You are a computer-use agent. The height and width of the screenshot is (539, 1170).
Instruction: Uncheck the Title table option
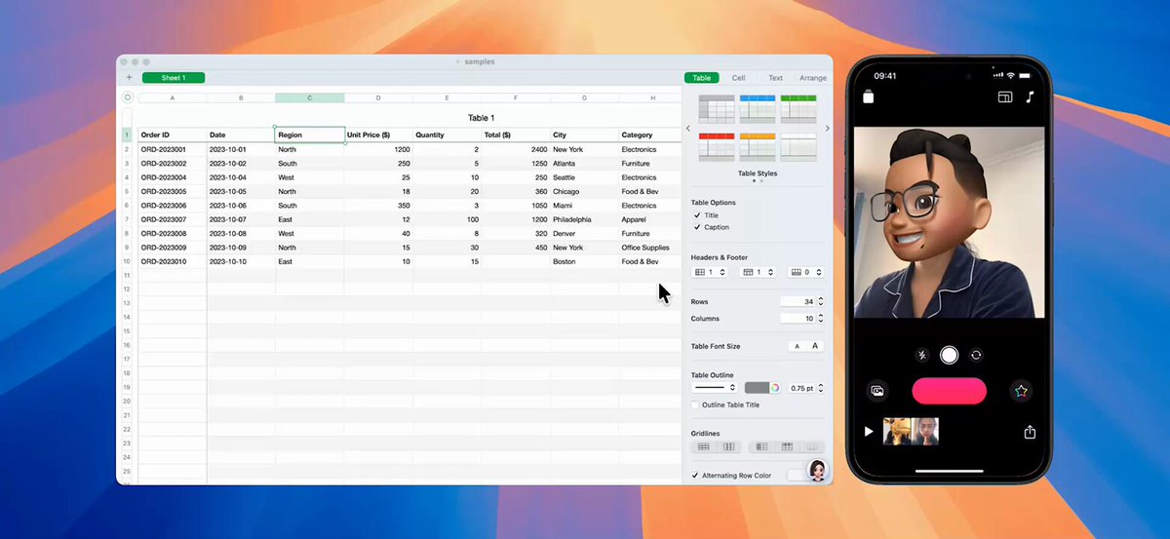click(x=696, y=215)
